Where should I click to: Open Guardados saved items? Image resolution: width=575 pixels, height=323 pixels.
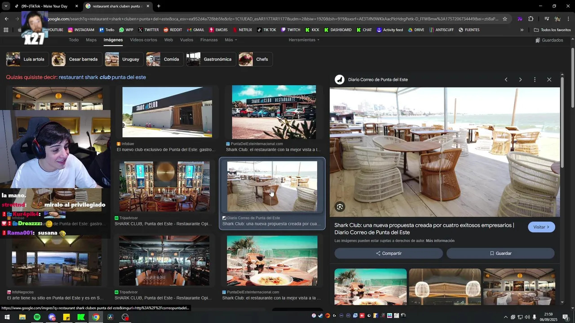(x=549, y=40)
